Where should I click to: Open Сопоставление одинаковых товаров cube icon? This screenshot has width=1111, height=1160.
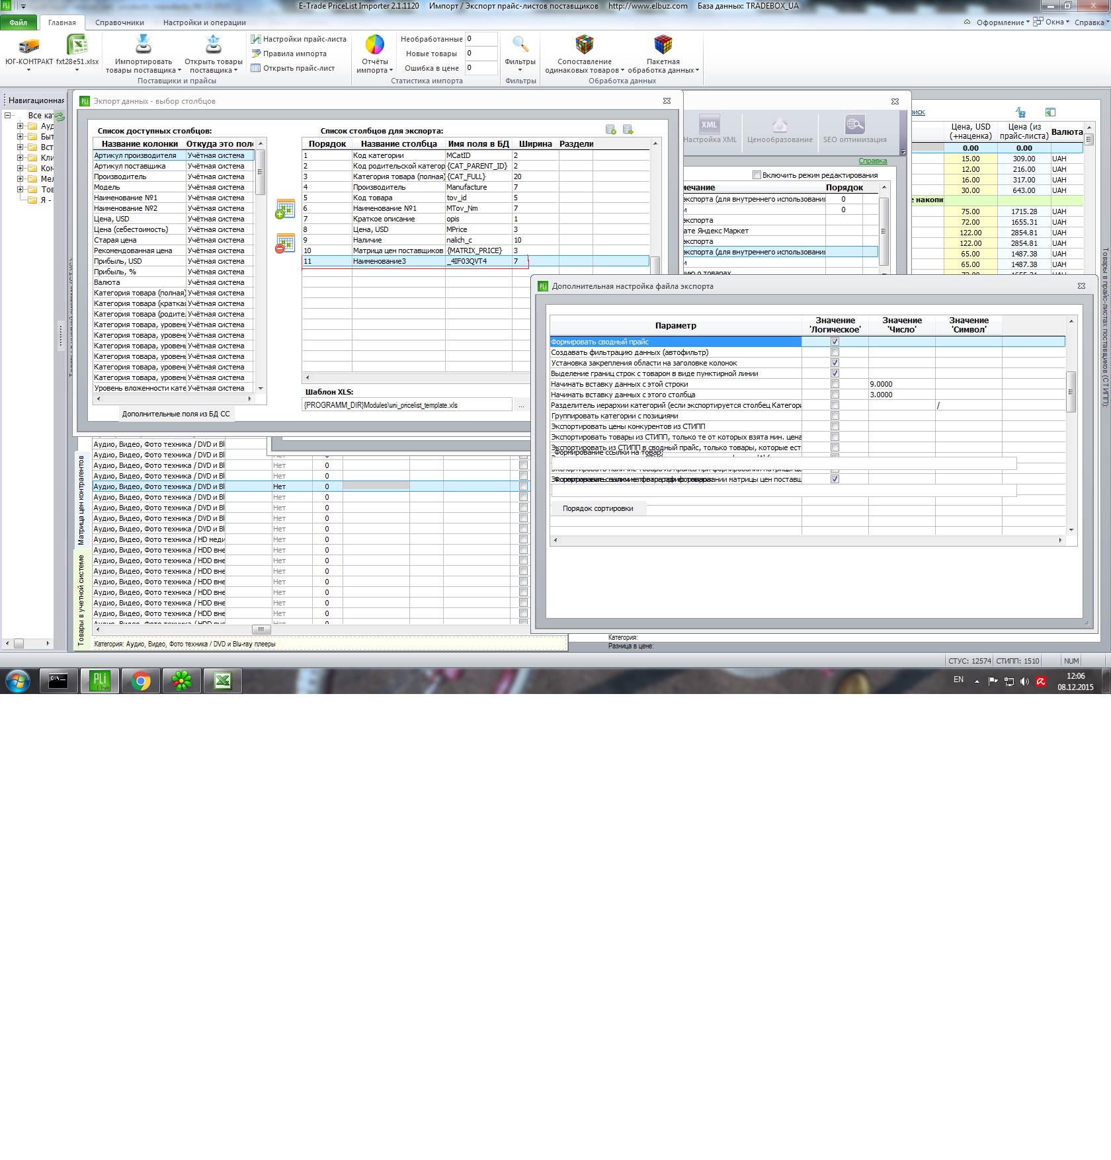(x=584, y=44)
